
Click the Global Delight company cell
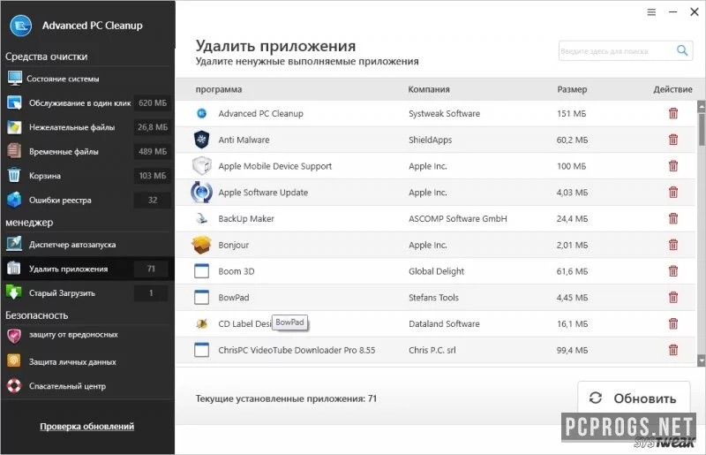click(436, 271)
